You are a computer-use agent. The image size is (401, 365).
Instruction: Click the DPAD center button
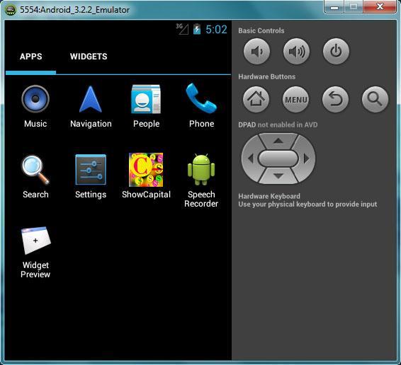[278, 158]
